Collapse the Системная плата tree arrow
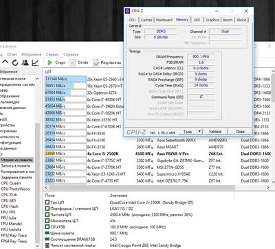This screenshot has height=249, width=275. tap(37, 79)
